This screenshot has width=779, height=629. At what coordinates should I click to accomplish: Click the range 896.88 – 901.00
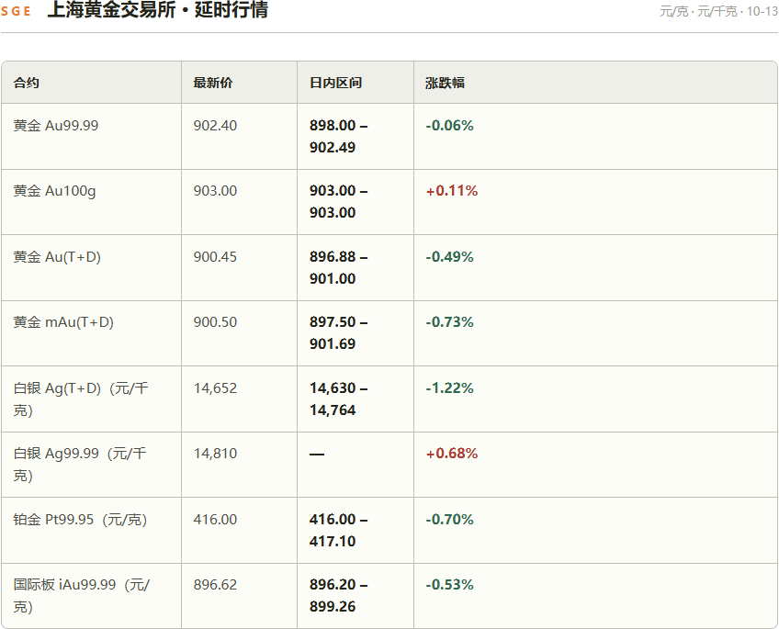(x=339, y=267)
